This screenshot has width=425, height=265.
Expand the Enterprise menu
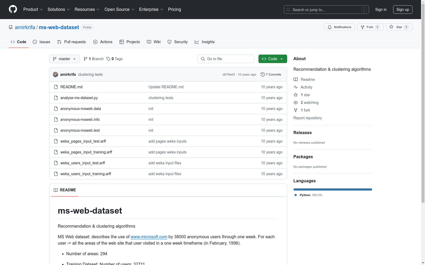coord(151,10)
